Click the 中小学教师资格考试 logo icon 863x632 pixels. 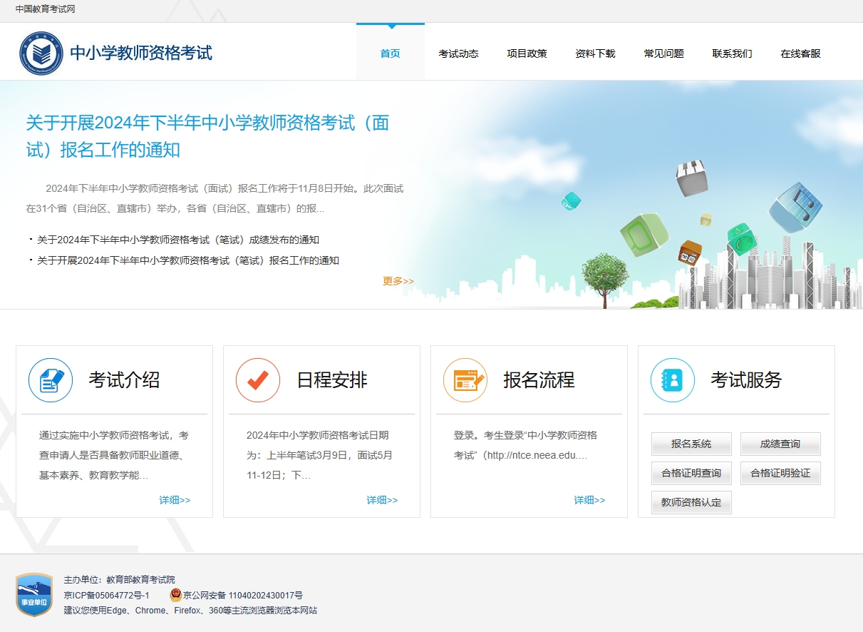coord(43,51)
